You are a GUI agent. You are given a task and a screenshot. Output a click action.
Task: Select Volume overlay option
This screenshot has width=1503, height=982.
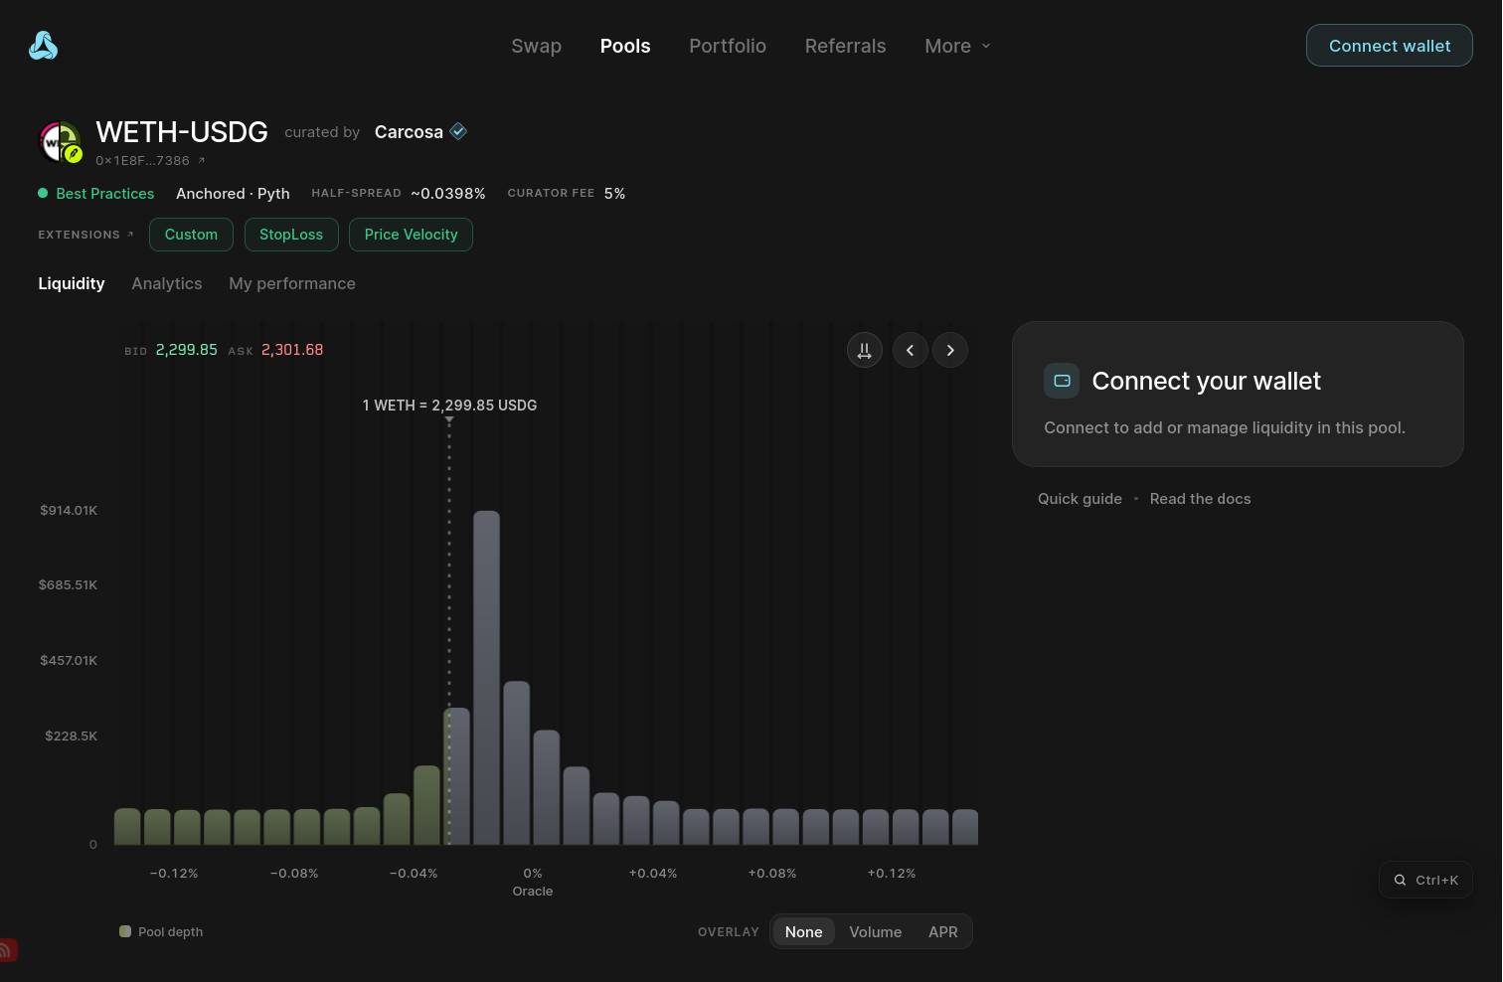click(876, 931)
